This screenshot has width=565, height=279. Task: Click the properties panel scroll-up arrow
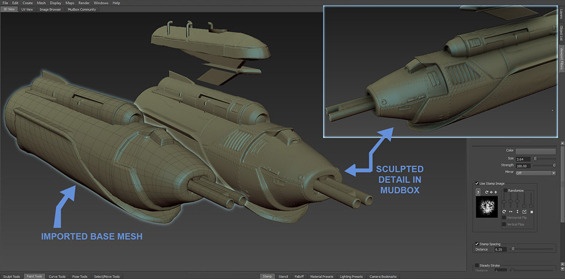(x=562, y=143)
